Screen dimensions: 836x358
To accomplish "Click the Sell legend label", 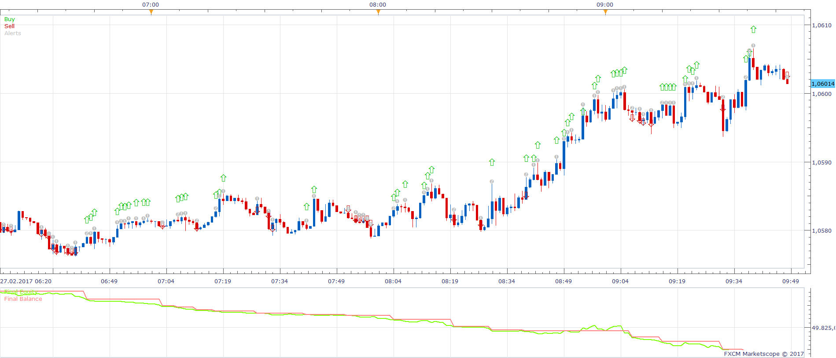I will [x=9, y=26].
